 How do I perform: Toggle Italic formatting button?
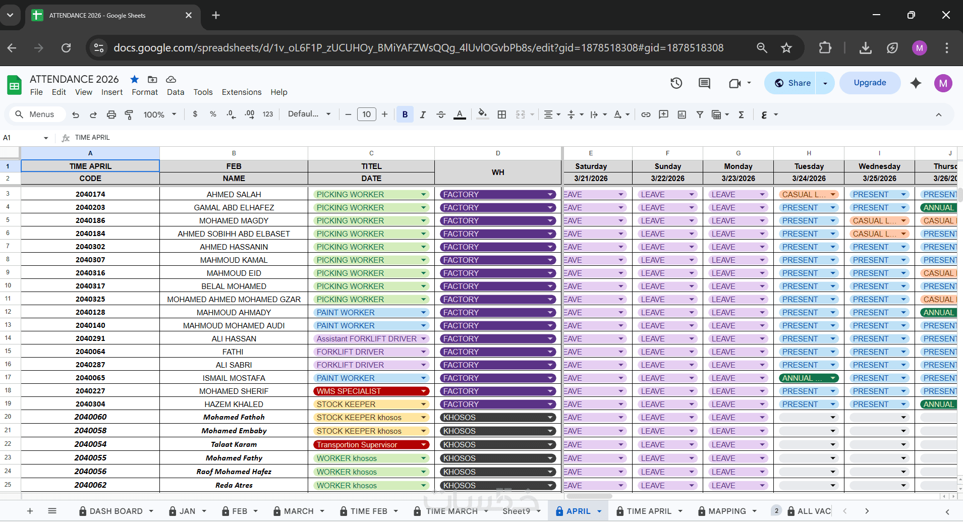[x=423, y=114]
